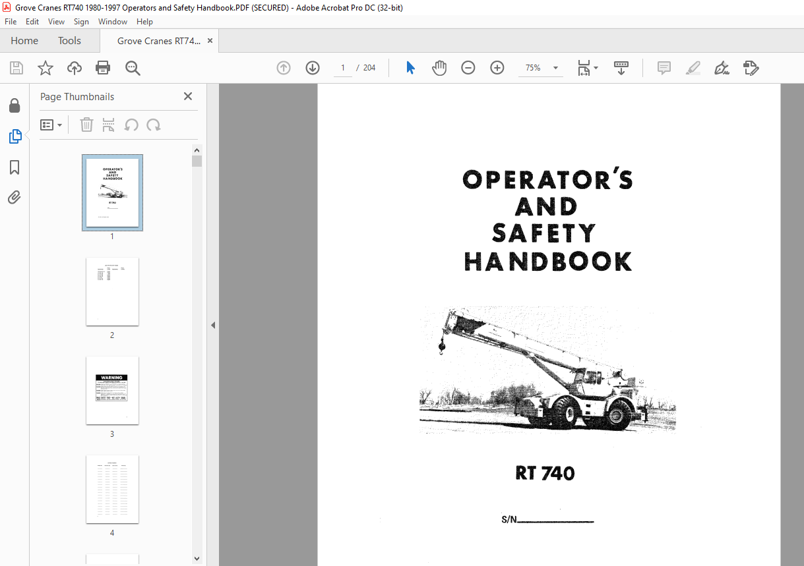
Task: Go to next page arrow
Action: point(313,68)
